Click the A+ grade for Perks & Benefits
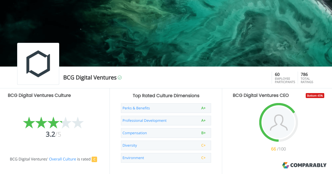This screenshot has height=174, width=332. pos(203,108)
